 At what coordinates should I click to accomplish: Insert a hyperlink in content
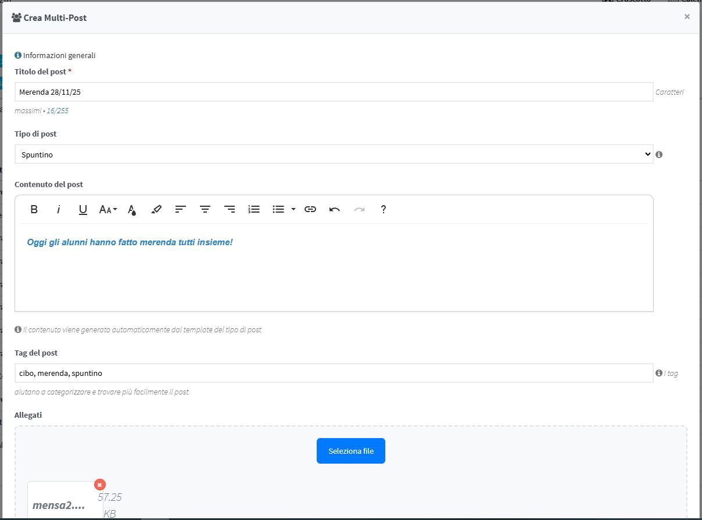coord(310,209)
